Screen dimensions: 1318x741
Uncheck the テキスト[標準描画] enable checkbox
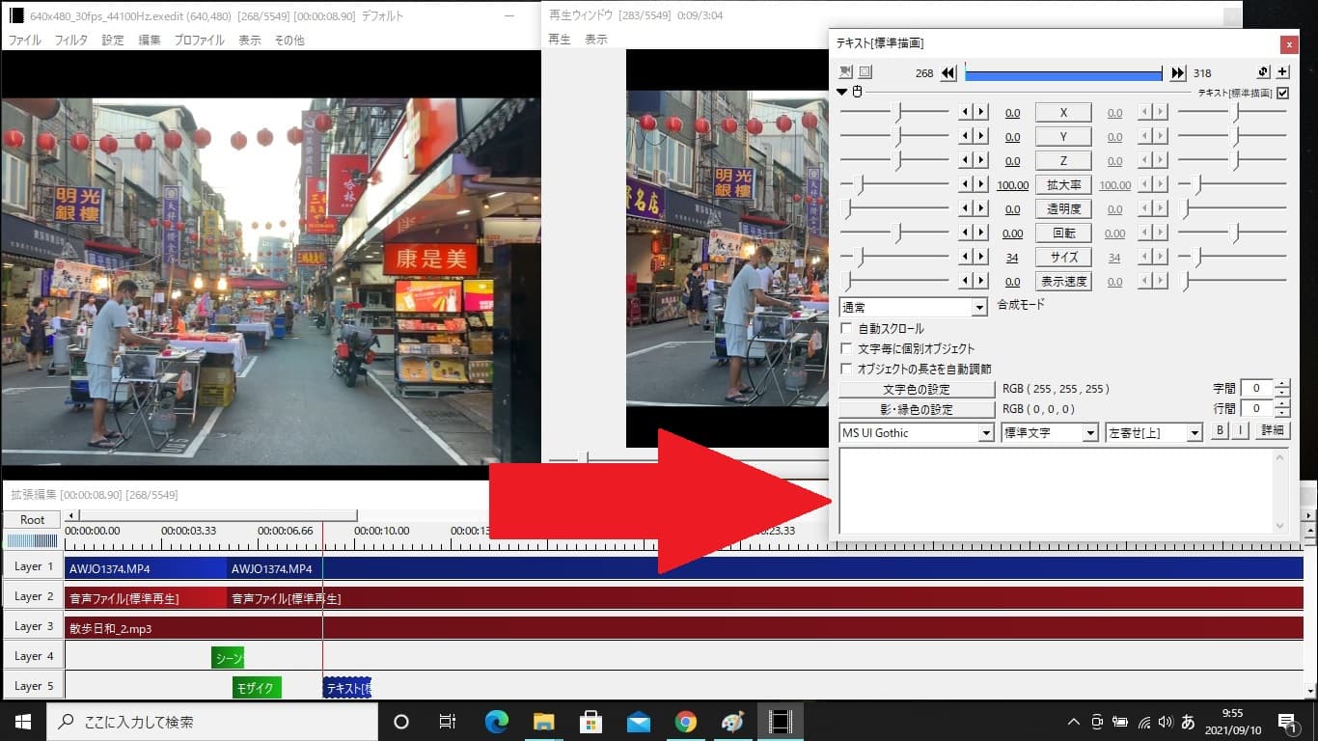pos(1282,94)
